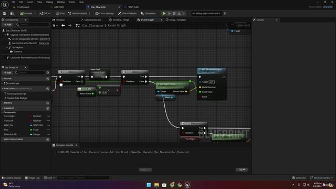This screenshot has height=189, width=336.
Task: Add a new graph with plus icon
Action: click(48, 79)
